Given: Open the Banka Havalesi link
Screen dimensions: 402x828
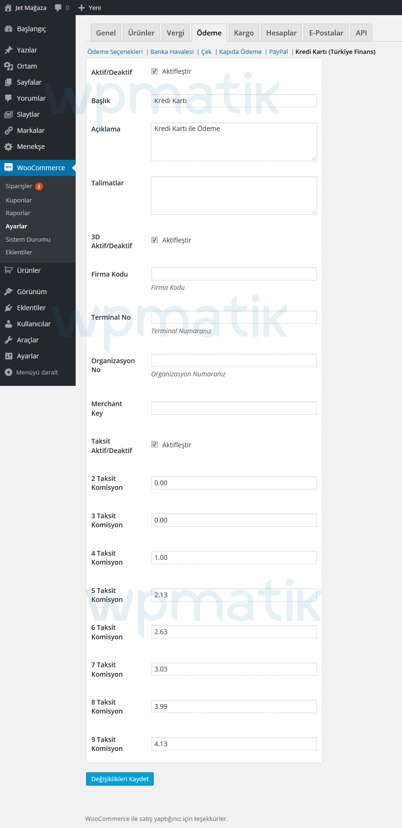Looking at the screenshot, I should tap(172, 52).
